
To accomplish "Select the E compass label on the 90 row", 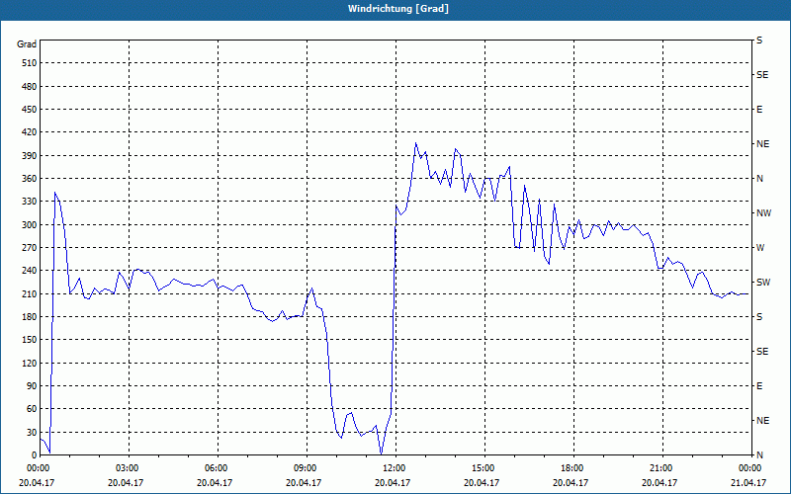I will pos(759,386).
